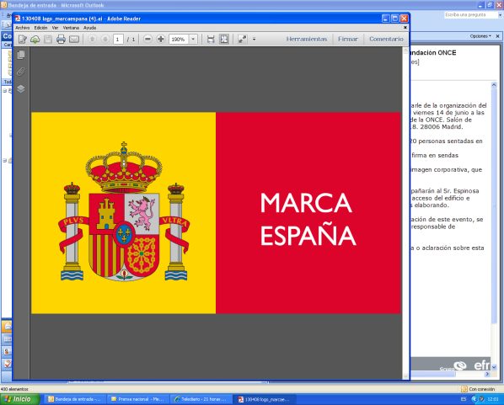Show page thumbnails panel icon
The image size is (504, 405).
[21, 55]
